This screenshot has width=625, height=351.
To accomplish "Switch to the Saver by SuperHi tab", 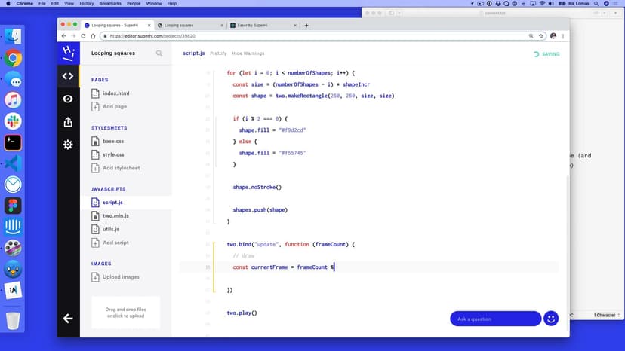I will (x=258, y=25).
